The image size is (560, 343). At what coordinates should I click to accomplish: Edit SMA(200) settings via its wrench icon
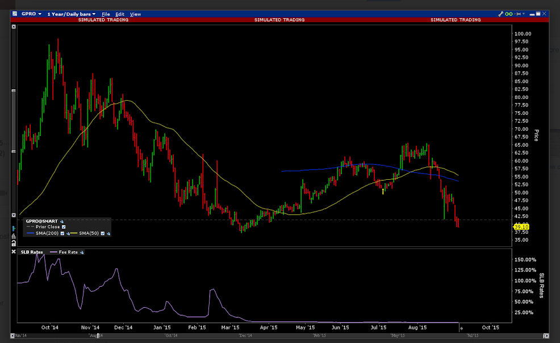[67, 233]
